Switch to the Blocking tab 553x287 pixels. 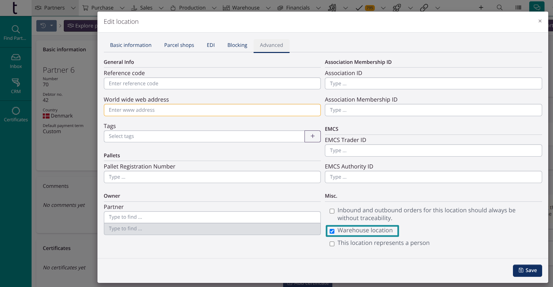click(x=237, y=45)
